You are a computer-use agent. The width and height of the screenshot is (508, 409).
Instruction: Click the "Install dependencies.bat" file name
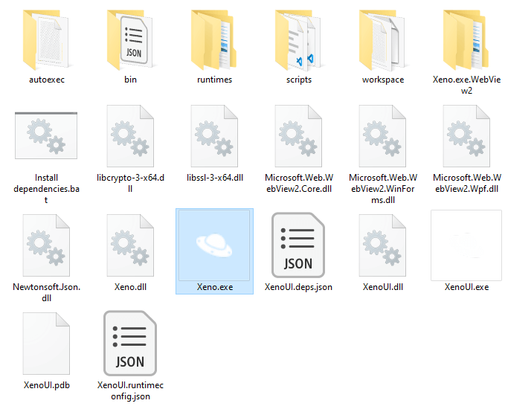click(x=46, y=189)
